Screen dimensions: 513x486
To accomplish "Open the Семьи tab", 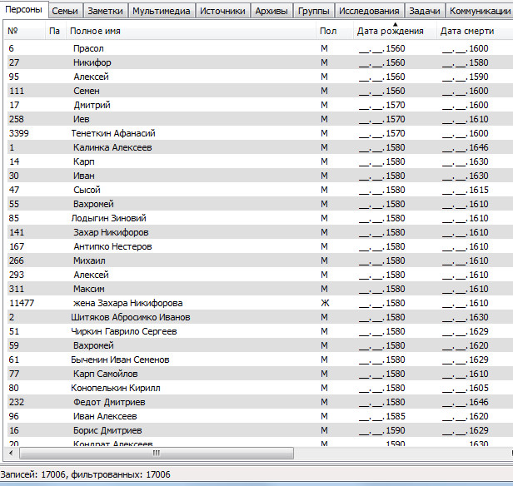I will click(x=65, y=11).
